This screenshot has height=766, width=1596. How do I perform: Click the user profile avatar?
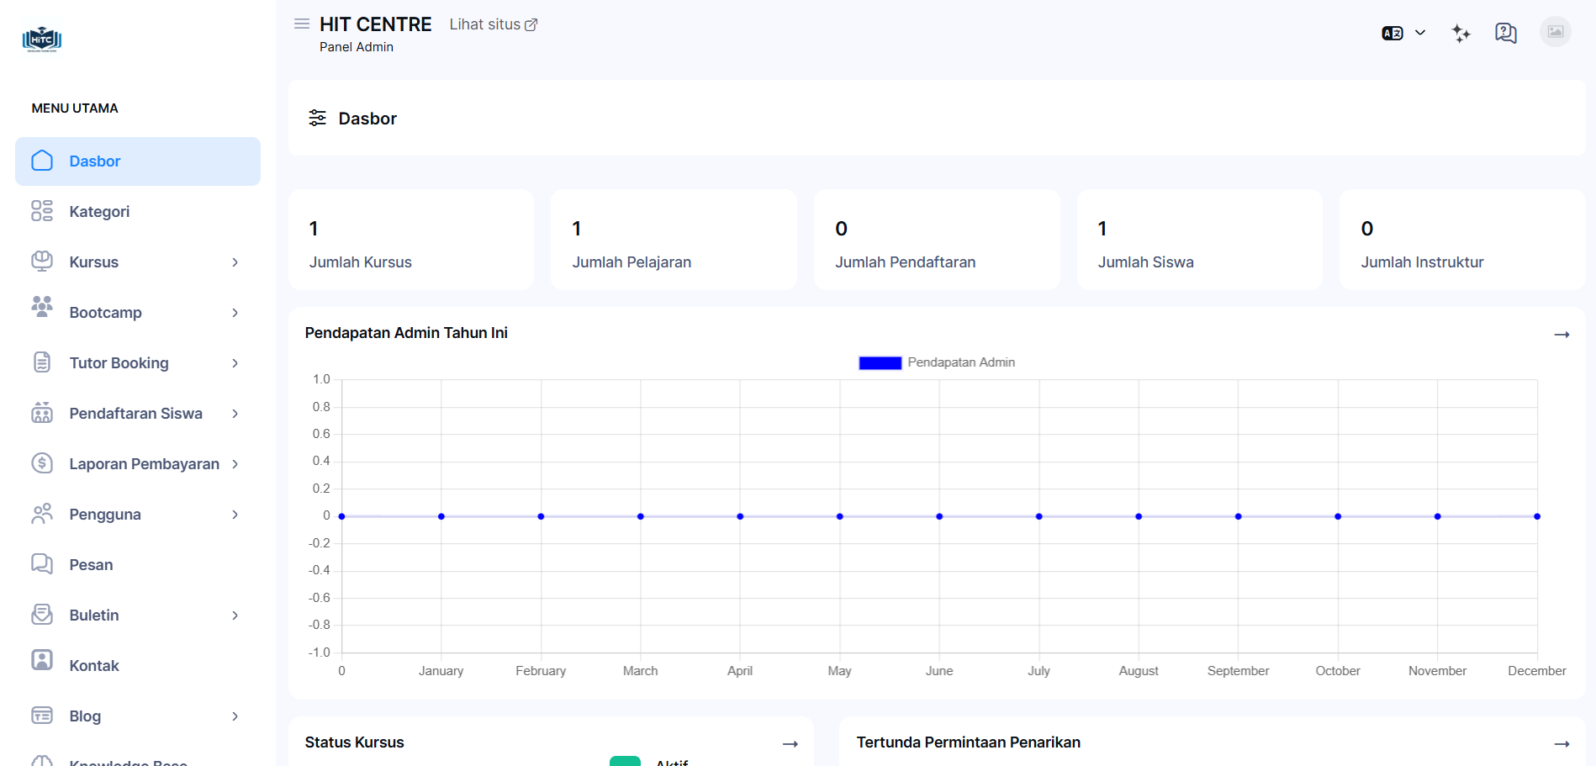[1555, 32]
